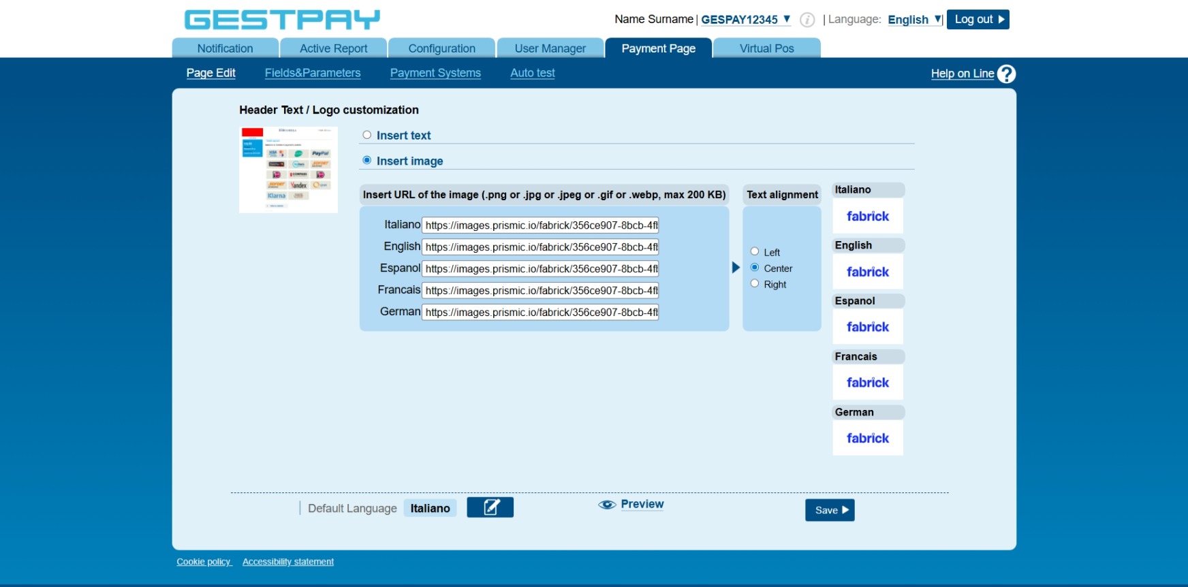Open the English language dropdown
Viewport: 1188px width, 587px height.
[x=915, y=20]
